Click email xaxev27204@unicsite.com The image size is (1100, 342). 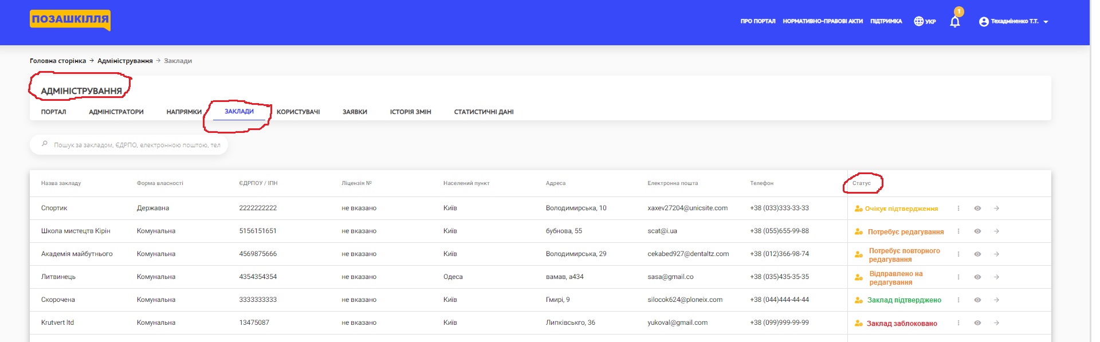(x=687, y=208)
